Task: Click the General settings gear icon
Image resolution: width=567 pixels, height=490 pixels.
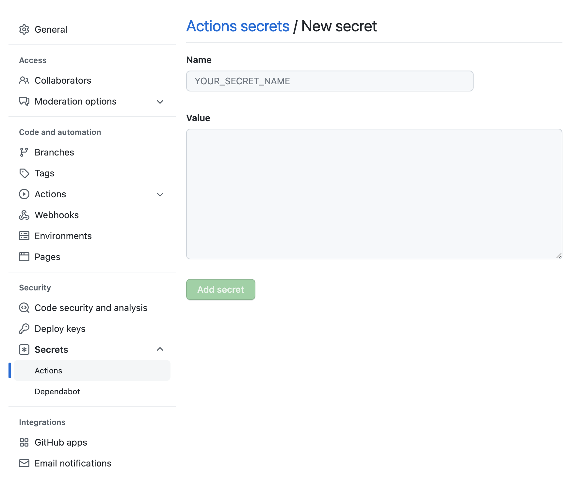Action: [x=24, y=29]
